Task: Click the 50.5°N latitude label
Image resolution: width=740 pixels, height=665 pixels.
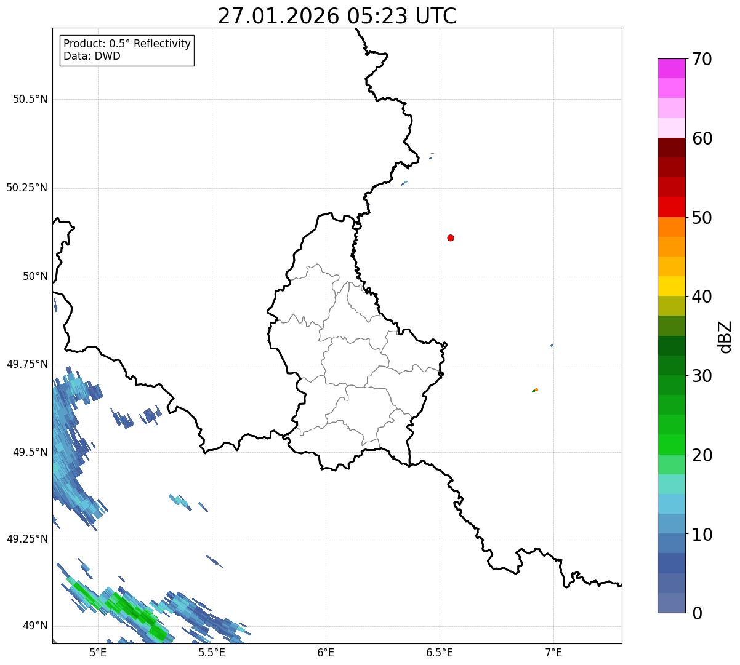Action: [x=30, y=99]
